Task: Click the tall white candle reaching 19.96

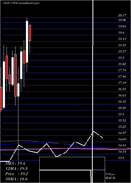Action: point(27,42)
